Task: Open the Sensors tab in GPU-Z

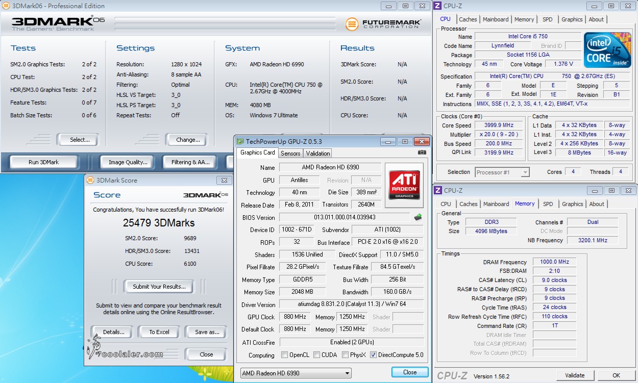Action: pyautogui.click(x=290, y=154)
